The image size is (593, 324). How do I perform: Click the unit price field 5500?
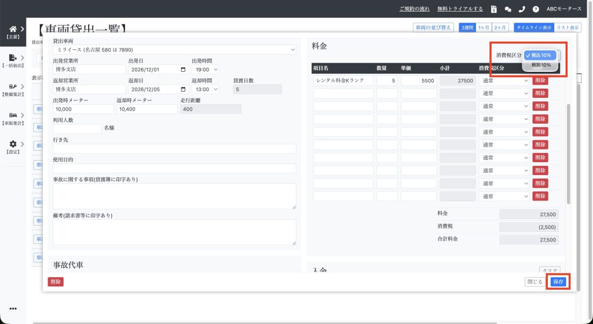coord(419,81)
